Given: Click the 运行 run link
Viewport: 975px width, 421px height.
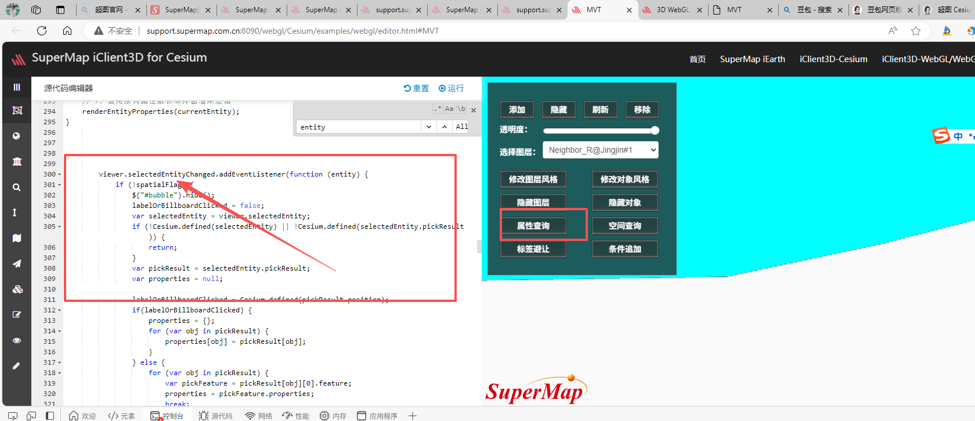Looking at the screenshot, I should [451, 88].
